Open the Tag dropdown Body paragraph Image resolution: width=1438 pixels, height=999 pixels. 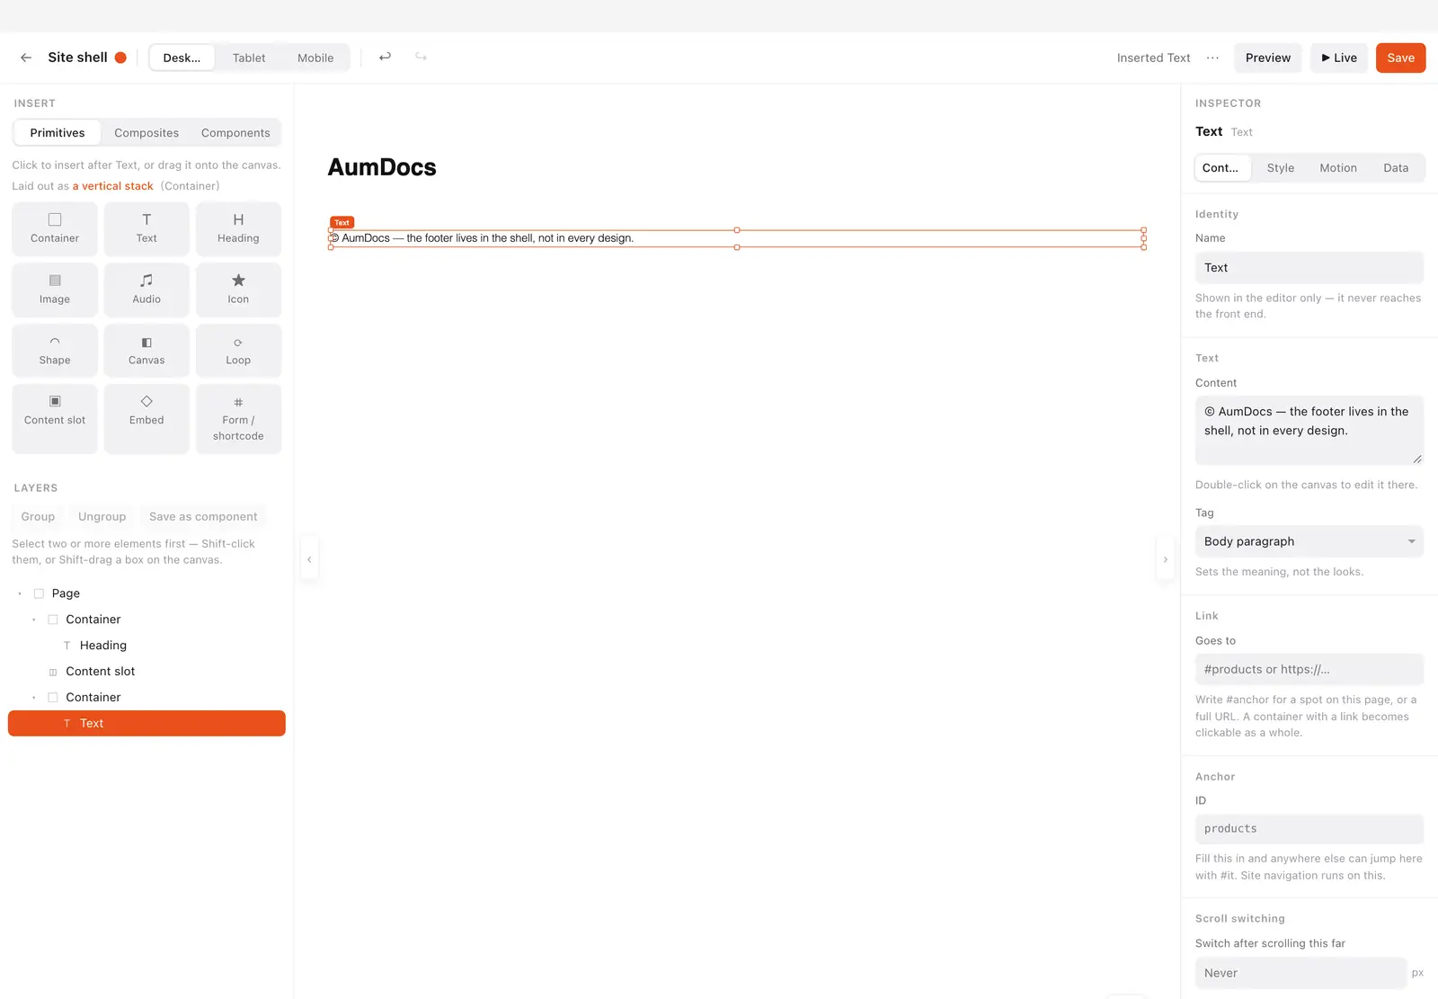(1309, 541)
